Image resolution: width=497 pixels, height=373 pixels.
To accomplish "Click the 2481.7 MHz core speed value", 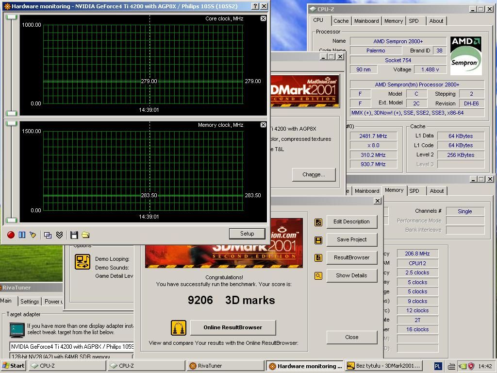I will tap(373, 136).
